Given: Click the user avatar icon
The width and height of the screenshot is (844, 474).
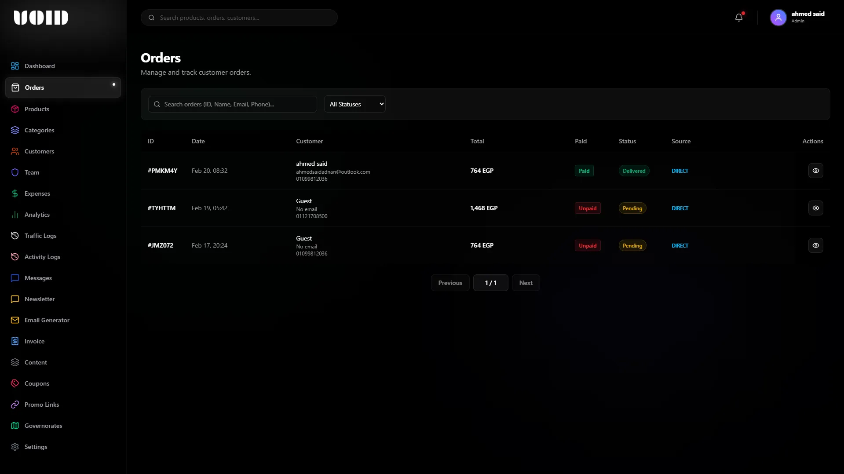Looking at the screenshot, I should coord(778,18).
